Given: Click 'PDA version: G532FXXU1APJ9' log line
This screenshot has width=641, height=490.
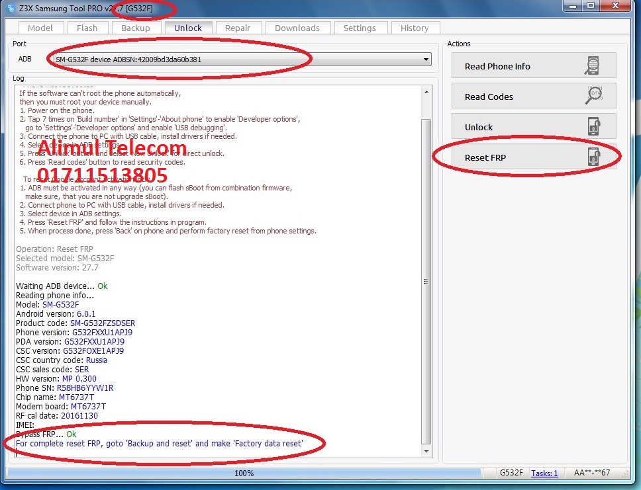Looking at the screenshot, I should click(x=70, y=341).
